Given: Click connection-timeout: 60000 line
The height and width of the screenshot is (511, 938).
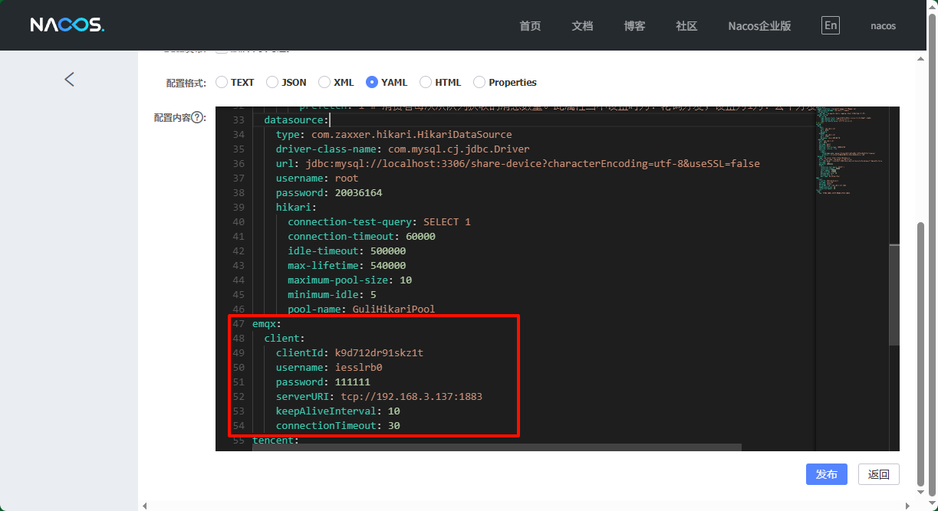Looking at the screenshot, I should [x=361, y=237].
